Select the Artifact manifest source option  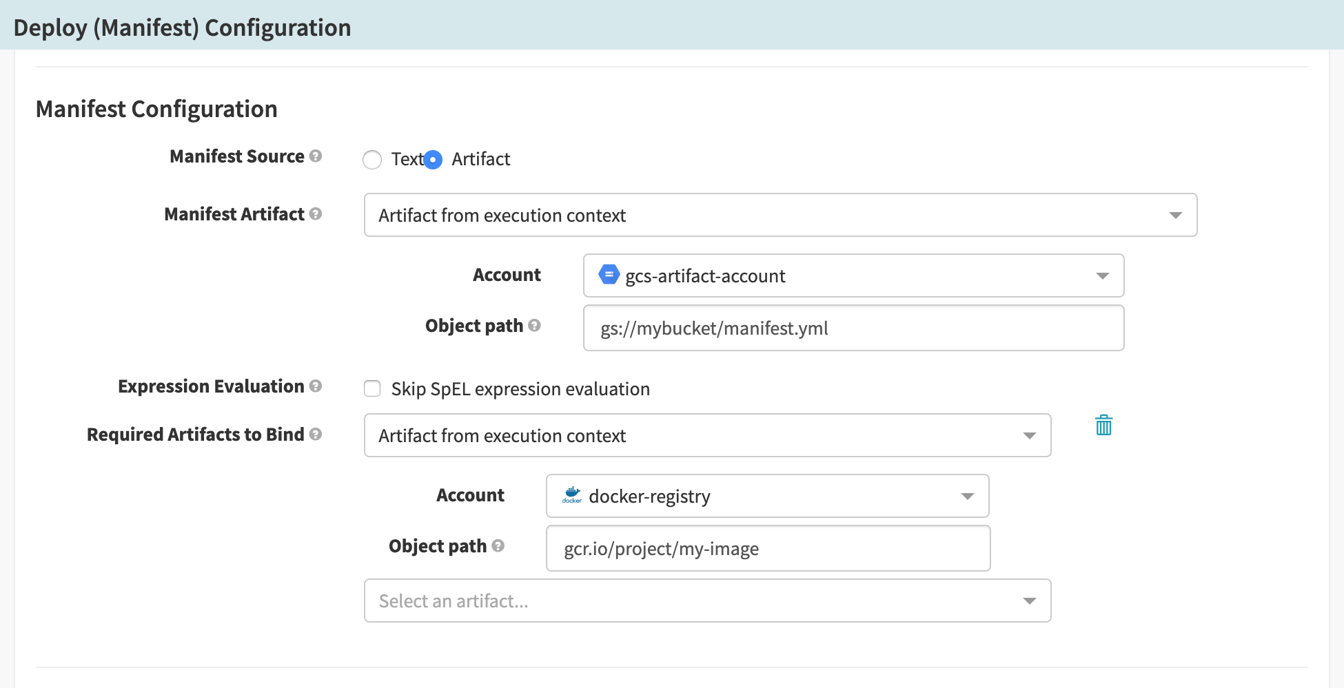pos(432,159)
